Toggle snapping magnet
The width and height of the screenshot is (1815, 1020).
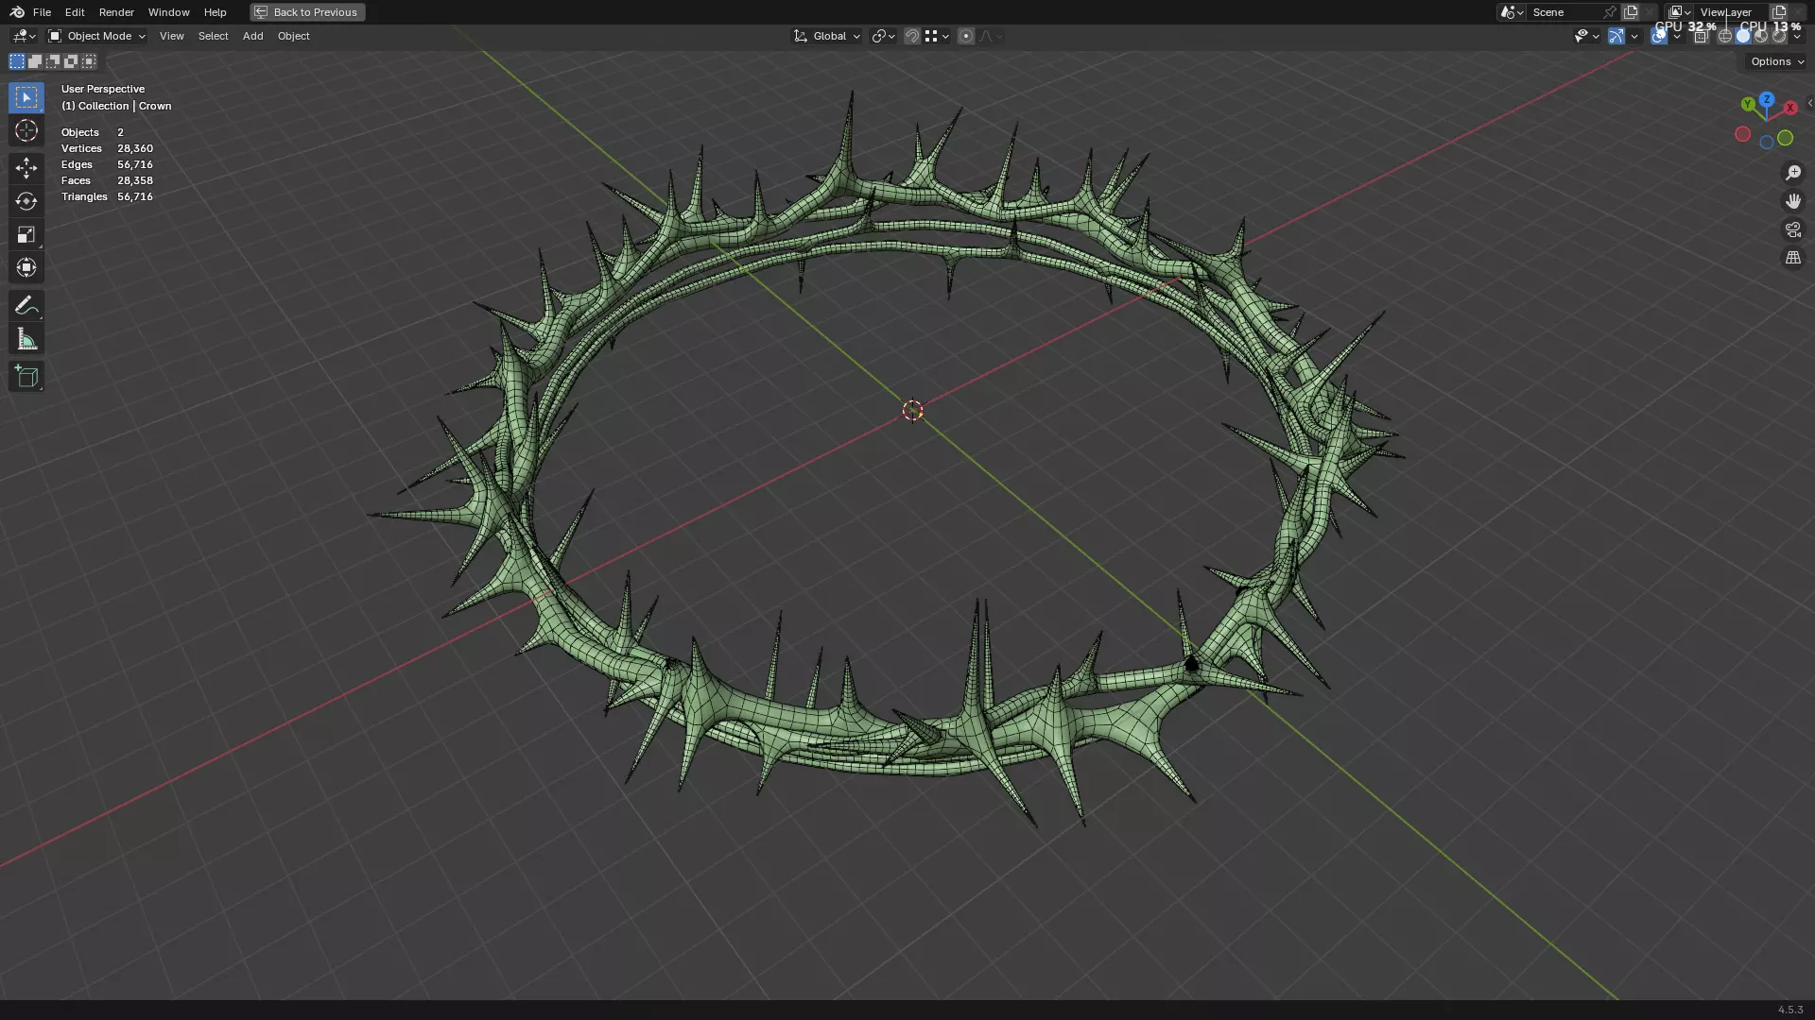(912, 36)
